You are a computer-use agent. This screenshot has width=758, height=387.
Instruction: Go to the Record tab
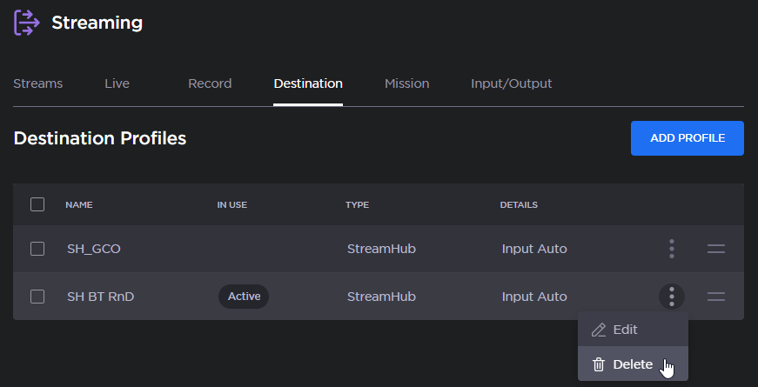(x=210, y=83)
